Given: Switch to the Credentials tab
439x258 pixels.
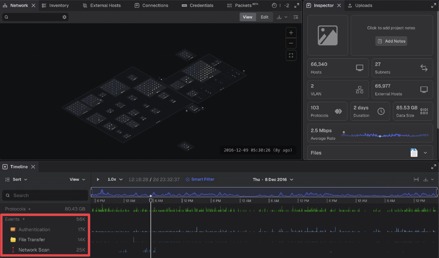Looking at the screenshot, I should (x=197, y=6).
